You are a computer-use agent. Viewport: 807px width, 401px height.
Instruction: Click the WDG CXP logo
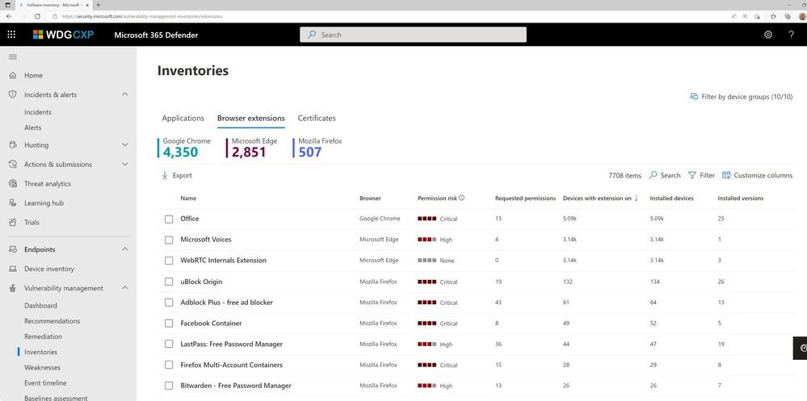(x=63, y=35)
